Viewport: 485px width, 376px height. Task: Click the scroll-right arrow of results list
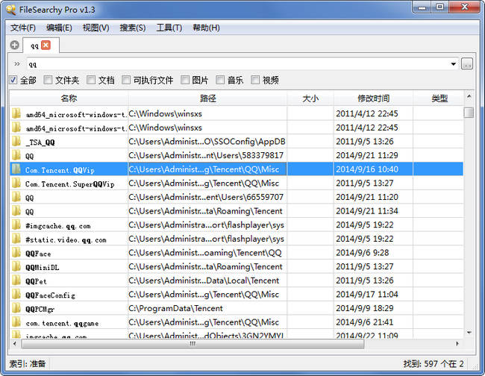coord(457,343)
